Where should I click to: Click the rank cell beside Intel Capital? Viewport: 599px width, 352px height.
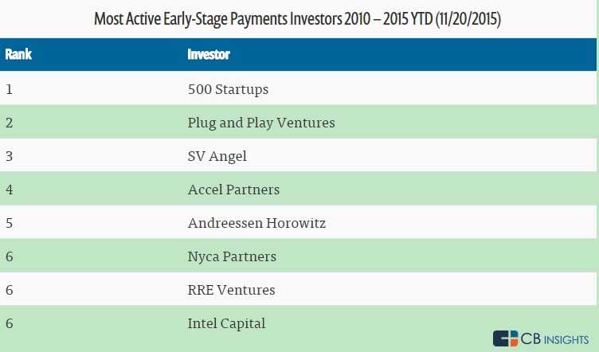click(x=10, y=323)
